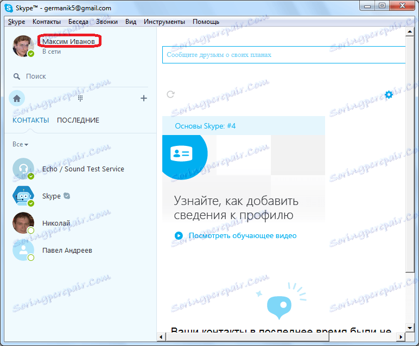
Task: Open the Беседа menu
Action: pos(78,22)
